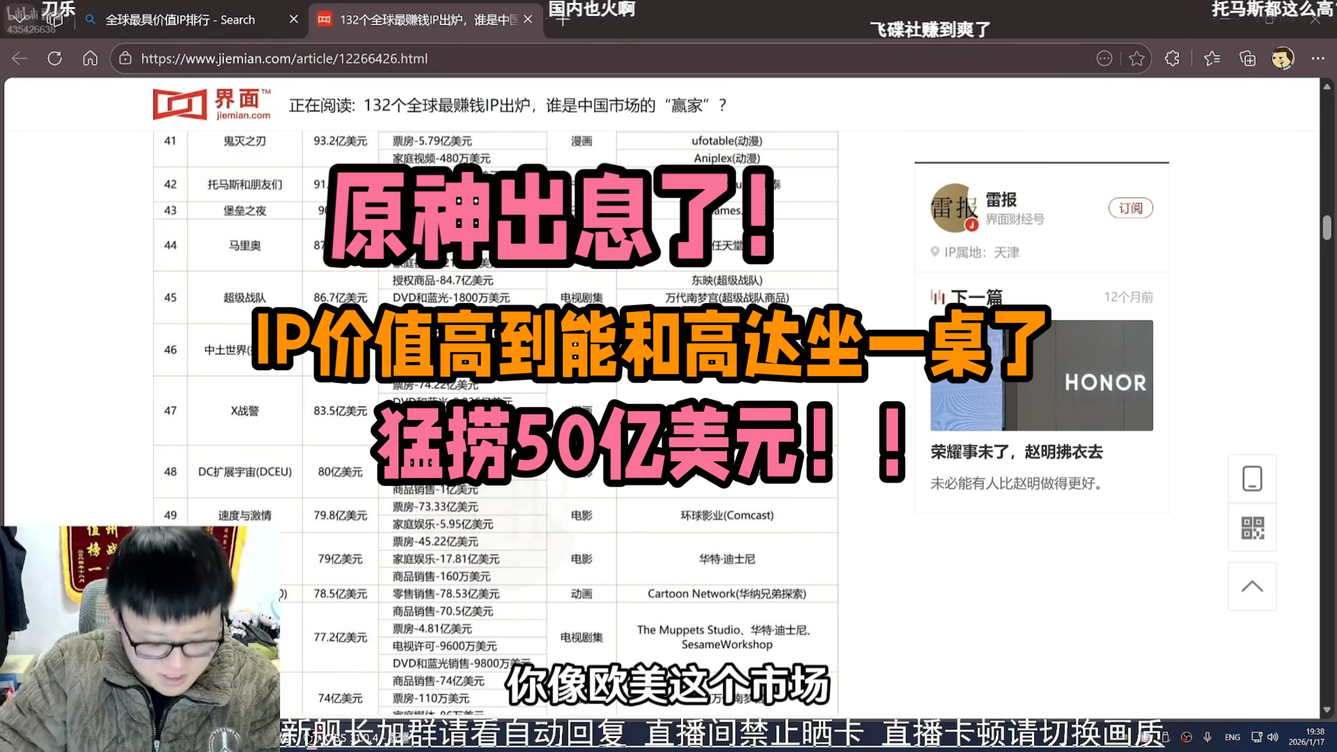Open the browser profile avatar

(1283, 58)
